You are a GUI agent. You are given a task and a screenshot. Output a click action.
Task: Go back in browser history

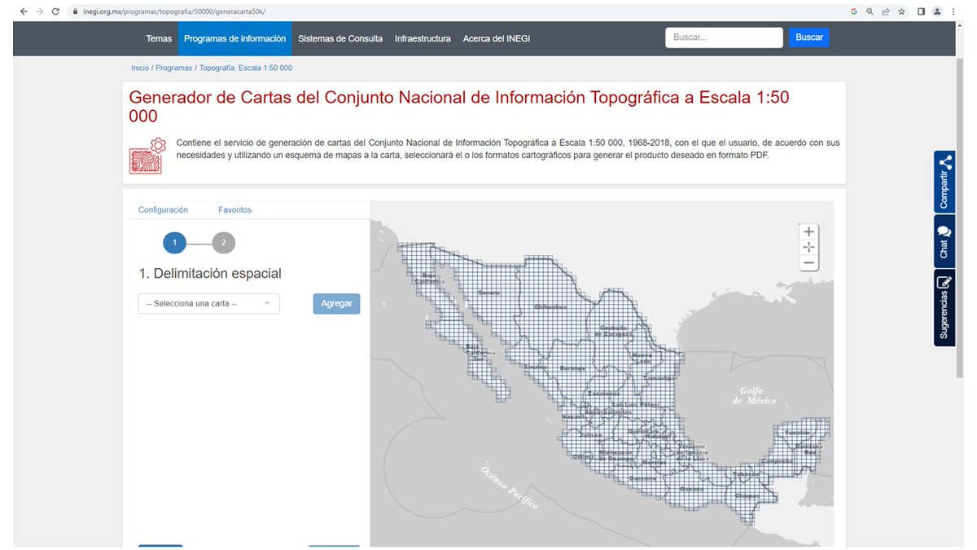(x=22, y=11)
